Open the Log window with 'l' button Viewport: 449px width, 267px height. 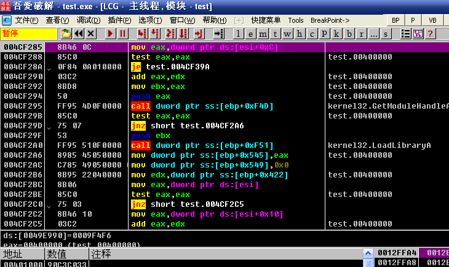click(x=238, y=34)
